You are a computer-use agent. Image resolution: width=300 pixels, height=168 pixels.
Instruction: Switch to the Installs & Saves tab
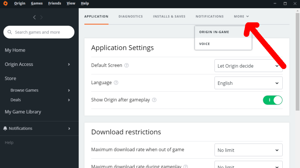(169, 16)
